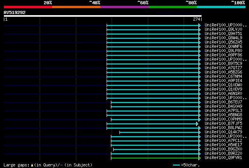249x168 pixels.
Task: Select the UniRef100_B9T5C9 label
Action: click(223, 64)
